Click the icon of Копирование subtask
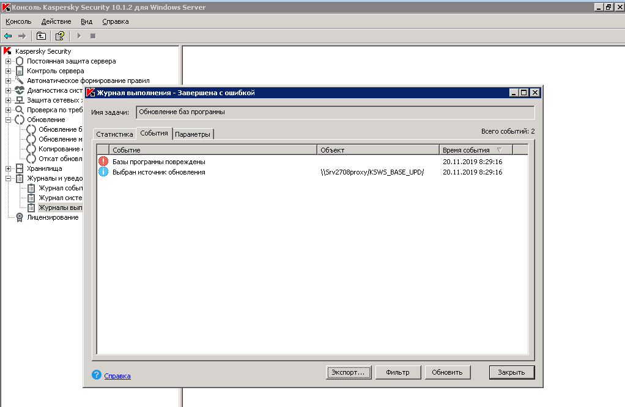Image resolution: width=625 pixels, height=407 pixels. pyautogui.click(x=31, y=149)
